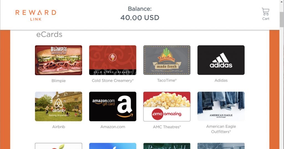Pick the TacoTime gift card image
This screenshot has height=149, width=284.
(167, 60)
